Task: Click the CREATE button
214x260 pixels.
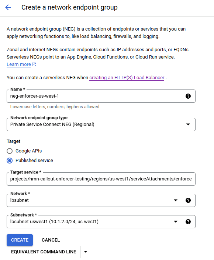Action: coord(20,240)
